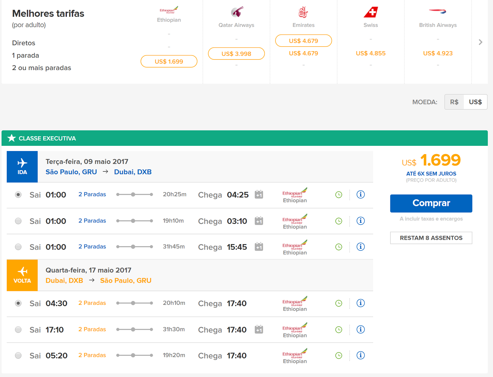Click the Comprar button
The image size is (493, 377).
[431, 203]
